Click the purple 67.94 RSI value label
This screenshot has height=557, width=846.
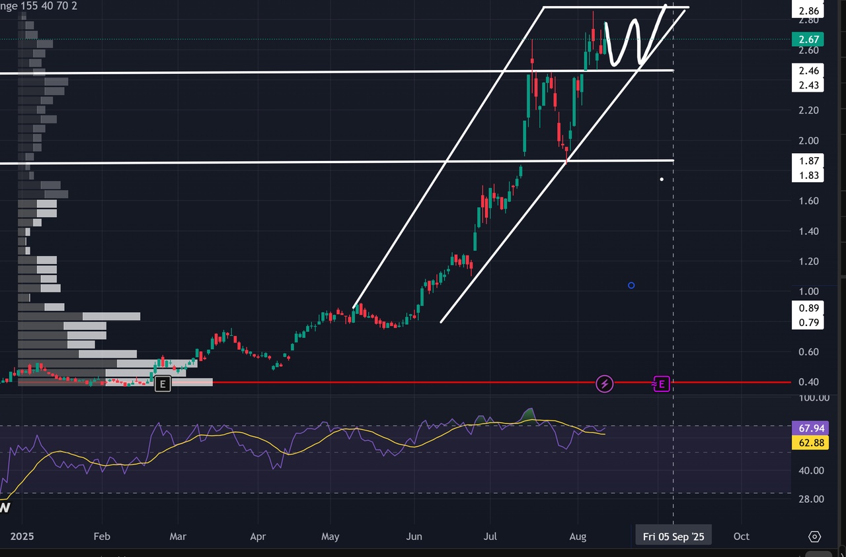click(810, 428)
